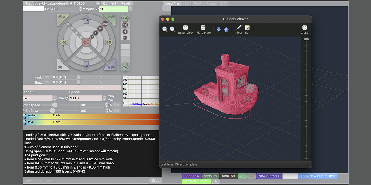This screenshot has height=185, width=371.
Task: Expand the baud rate 115200 dropdown
Action: (98, 3)
